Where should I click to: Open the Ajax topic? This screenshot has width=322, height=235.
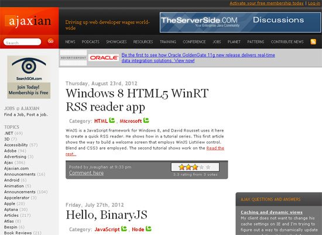pos(9,163)
